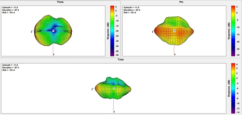
Task: Click the -40 tick on Theta color scale
Action: [x=117, y=51]
